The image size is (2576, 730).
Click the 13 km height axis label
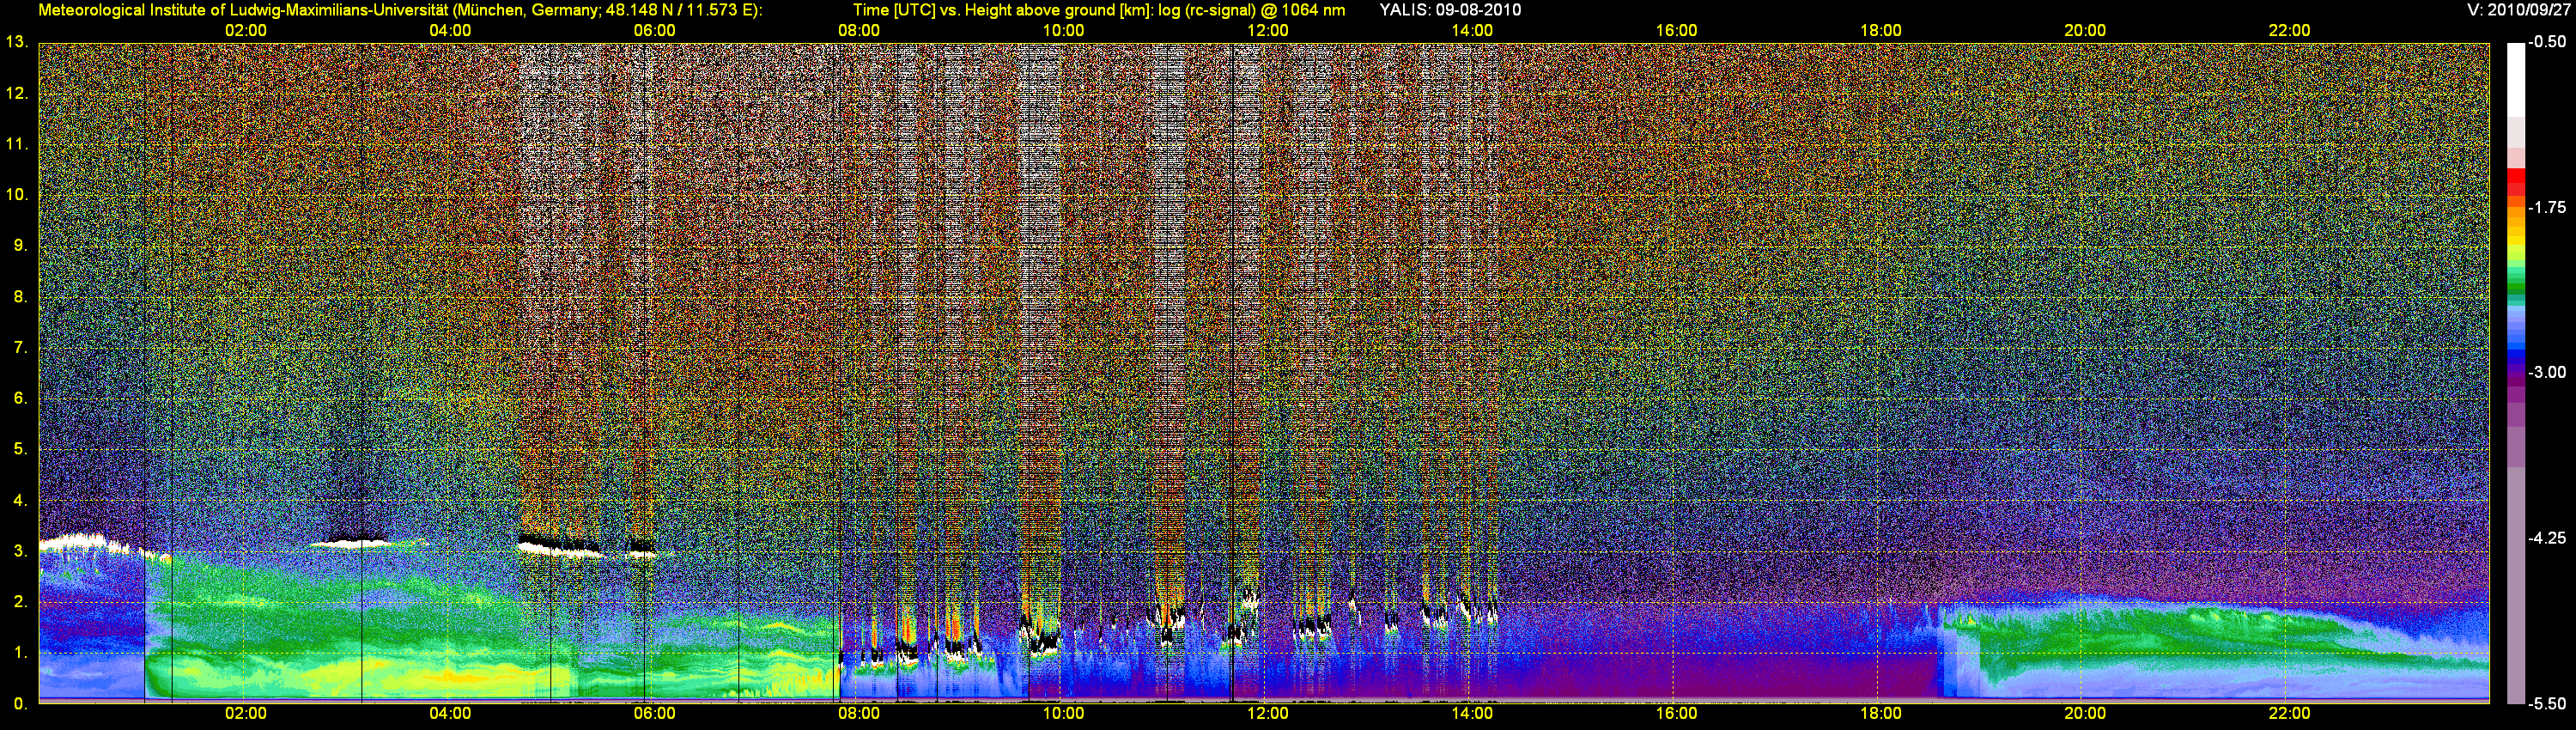[17, 43]
